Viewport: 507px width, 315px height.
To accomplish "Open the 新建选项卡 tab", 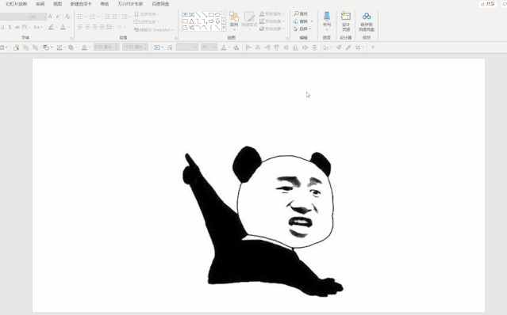I will 81,4.
